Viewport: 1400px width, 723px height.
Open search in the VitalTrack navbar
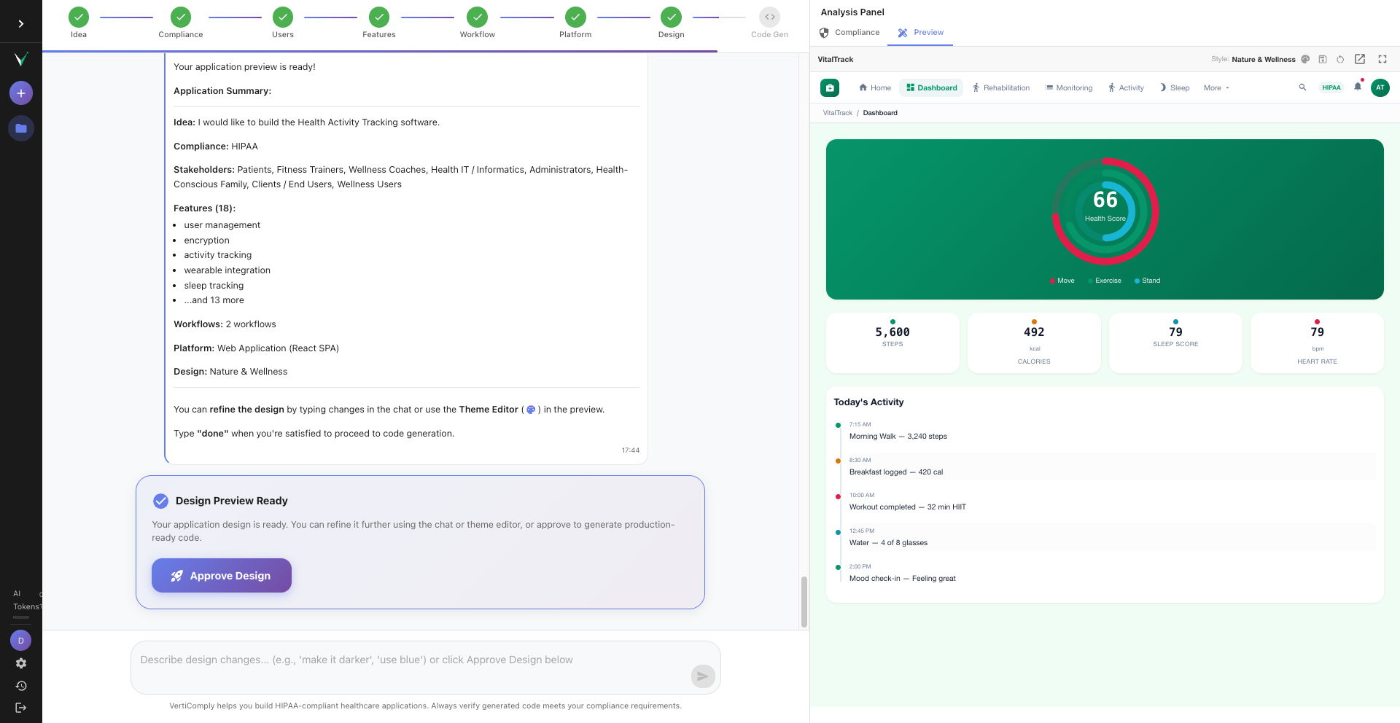pyautogui.click(x=1303, y=87)
